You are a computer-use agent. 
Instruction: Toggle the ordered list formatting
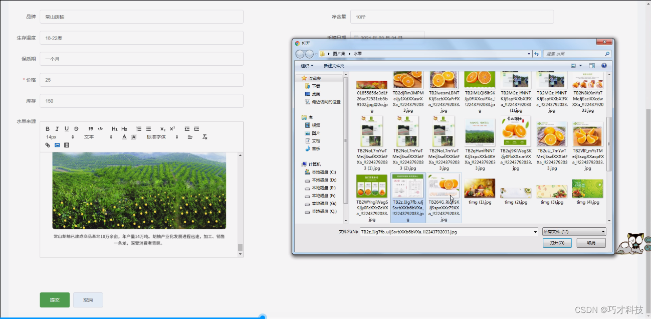pyautogui.click(x=138, y=129)
